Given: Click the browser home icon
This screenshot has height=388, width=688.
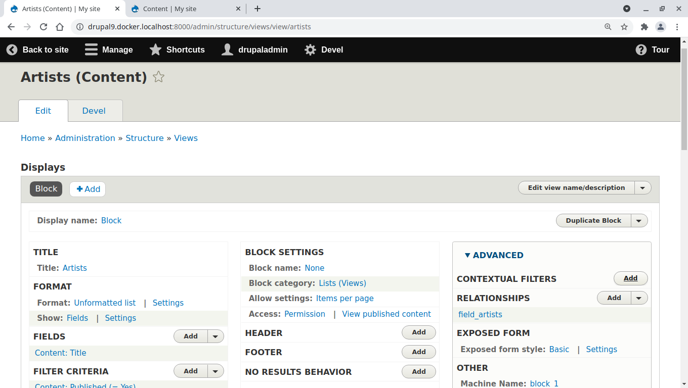Looking at the screenshot, I should (x=60, y=27).
